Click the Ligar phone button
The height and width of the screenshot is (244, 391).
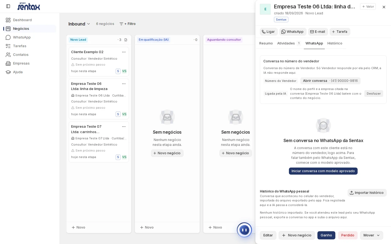click(269, 32)
